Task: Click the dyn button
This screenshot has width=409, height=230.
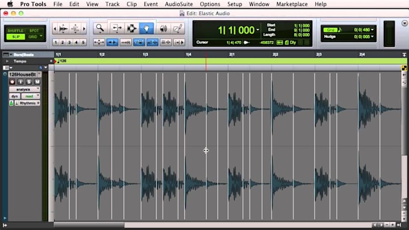Action: tap(14, 96)
